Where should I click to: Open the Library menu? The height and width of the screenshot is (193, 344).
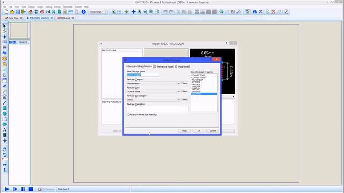(x=58, y=7)
